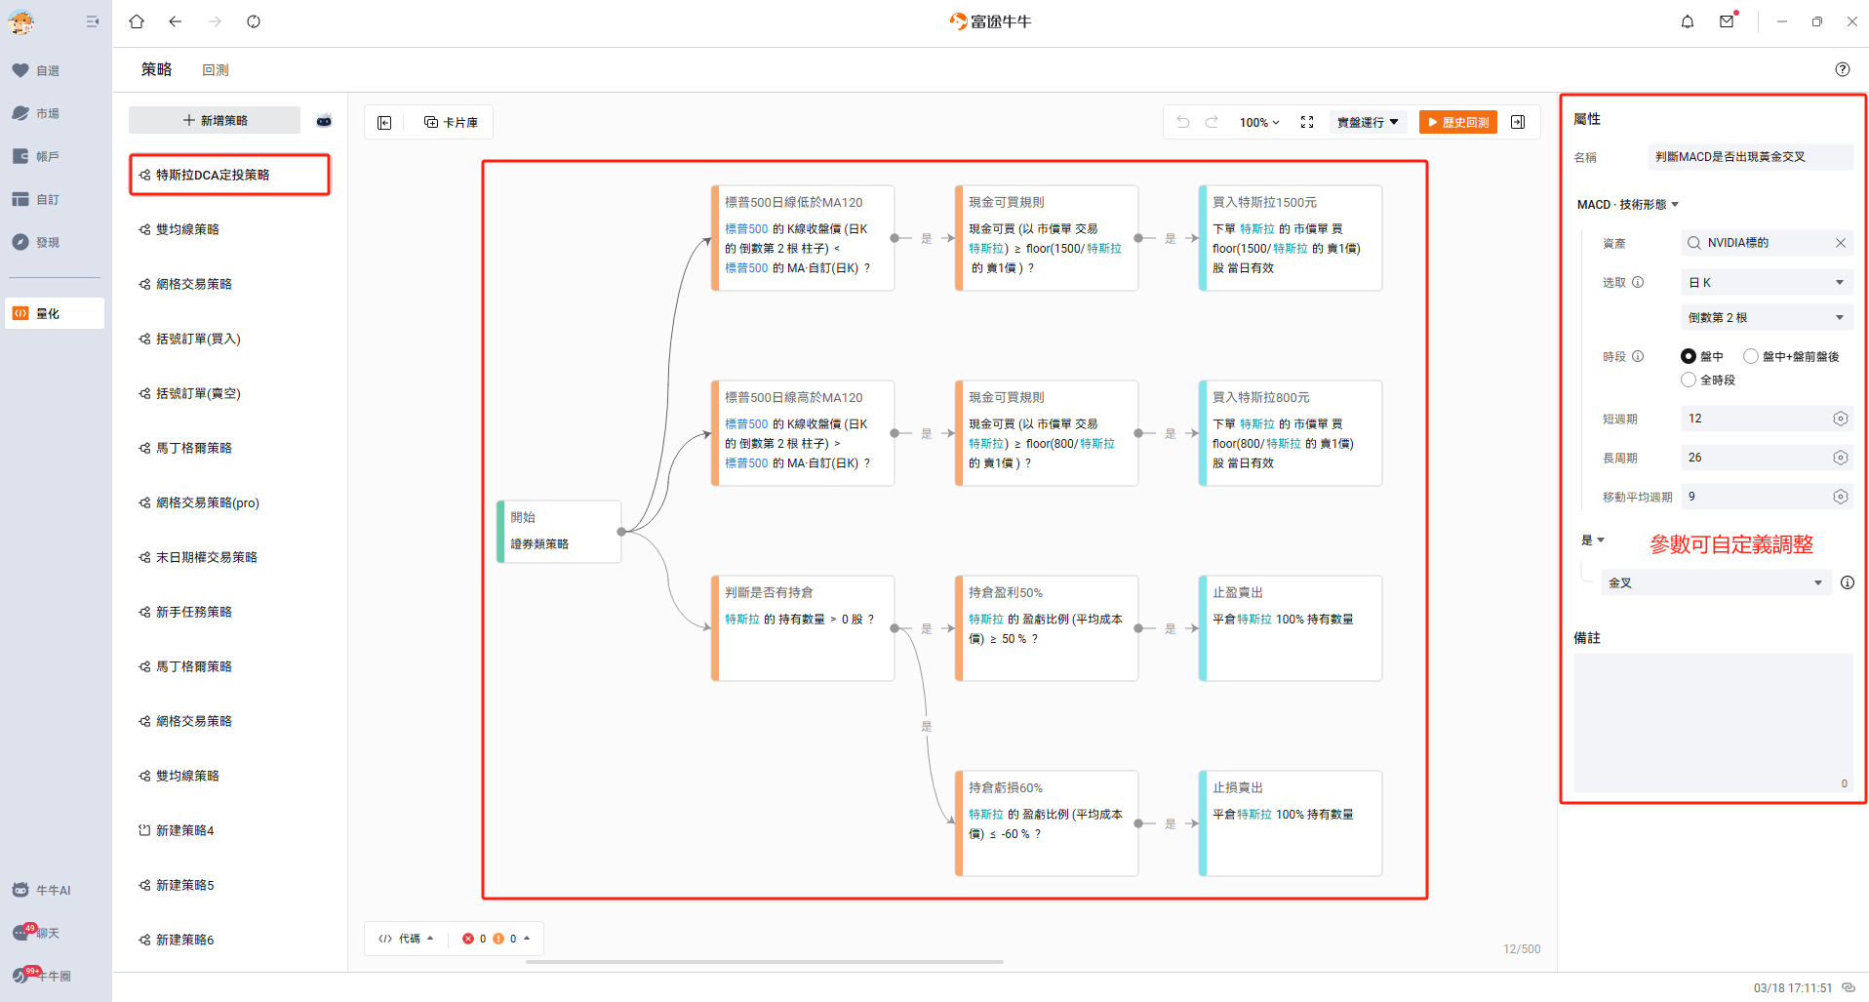Image resolution: width=1869 pixels, height=1002 pixels.
Task: Open the help question mark icon
Action: (x=1843, y=69)
